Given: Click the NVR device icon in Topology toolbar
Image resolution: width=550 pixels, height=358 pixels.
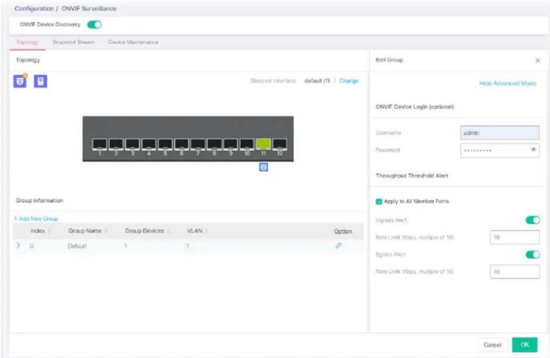Looking at the screenshot, I should [x=40, y=81].
